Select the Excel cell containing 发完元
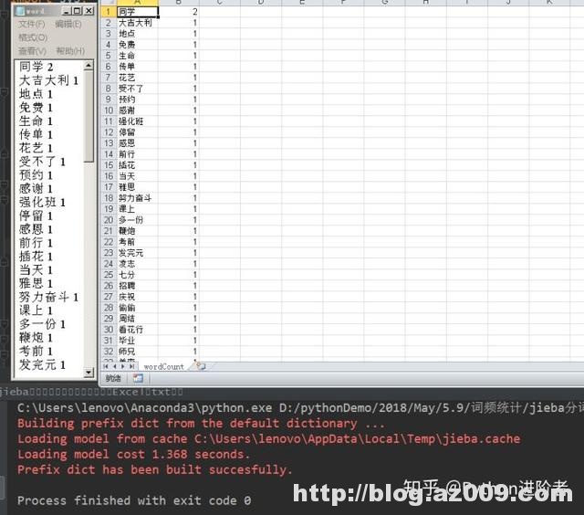 tap(137, 253)
